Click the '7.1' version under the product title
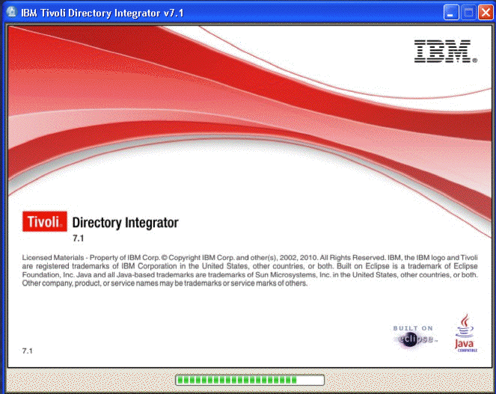Screen dimensions: 496x394 pyautogui.click(x=78, y=238)
